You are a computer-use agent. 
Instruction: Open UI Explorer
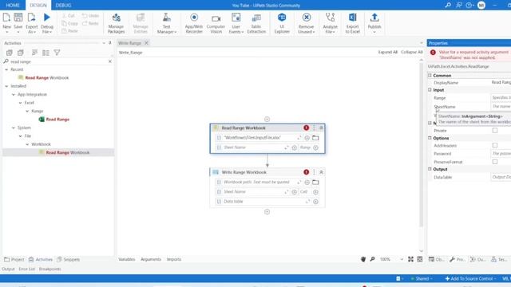tap(282, 23)
